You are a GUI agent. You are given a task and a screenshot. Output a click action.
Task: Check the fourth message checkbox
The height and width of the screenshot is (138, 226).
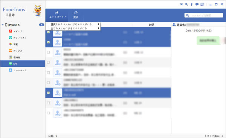(49, 62)
